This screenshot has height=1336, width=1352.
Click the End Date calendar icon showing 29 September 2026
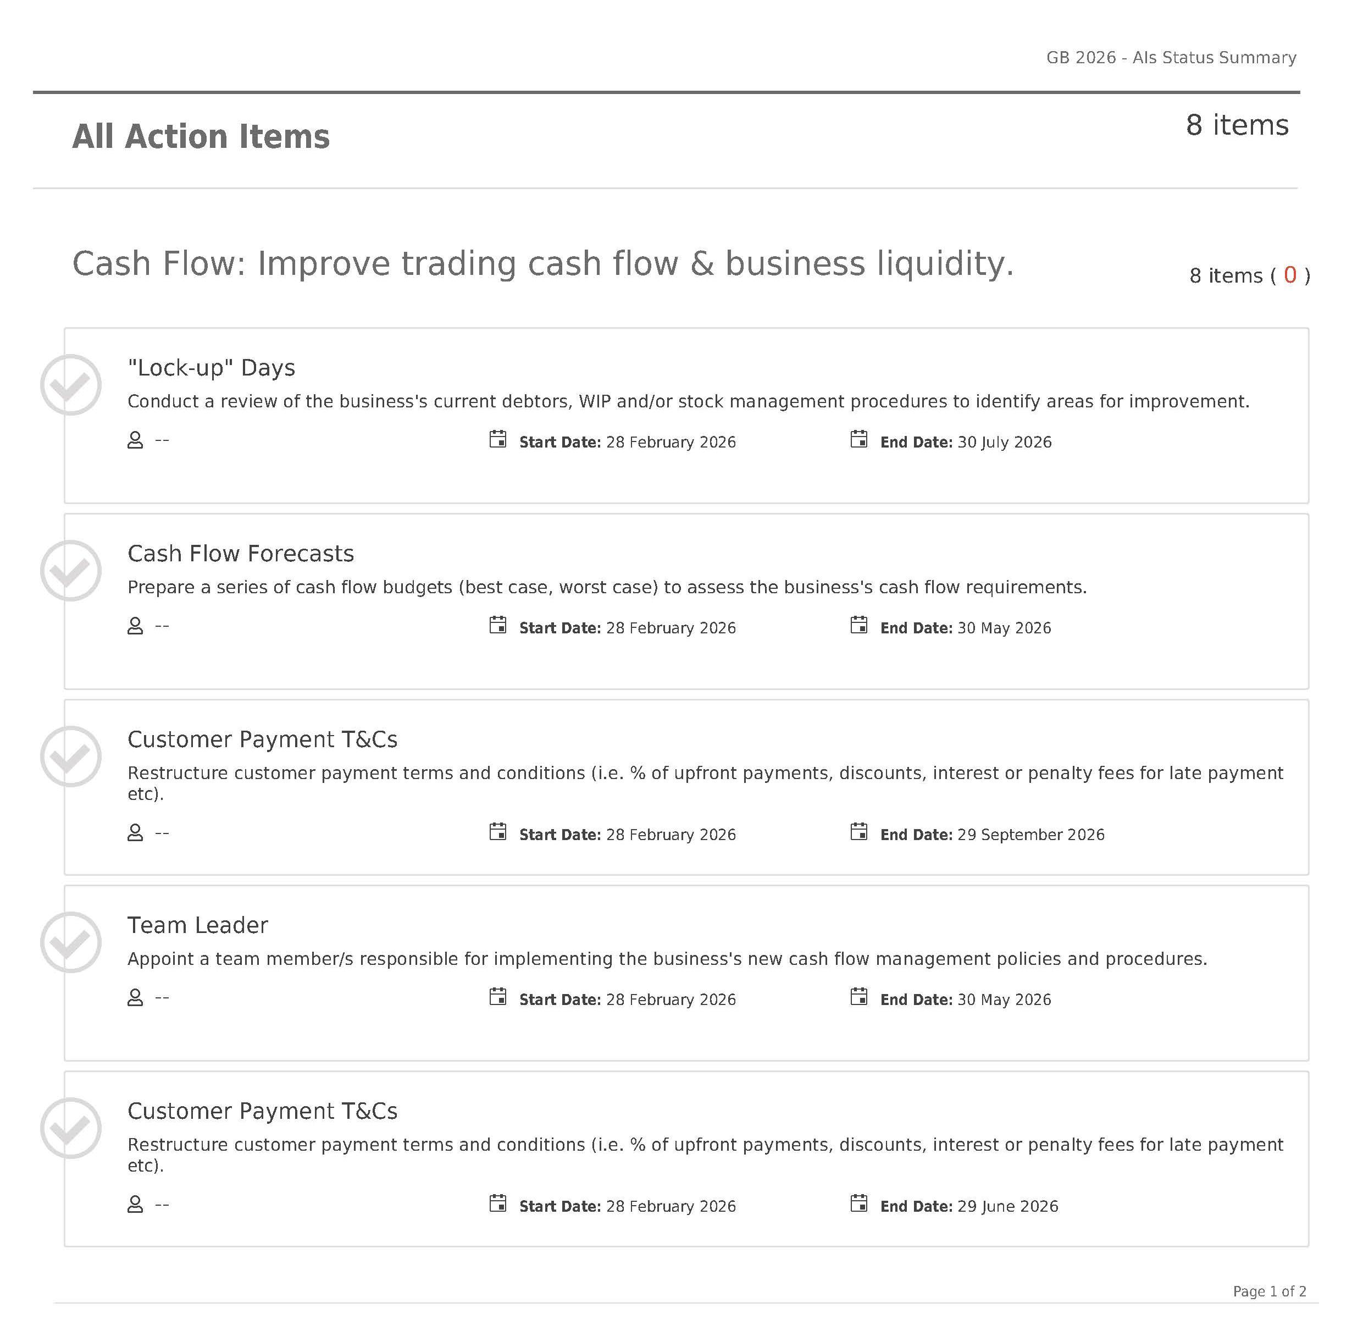click(858, 831)
